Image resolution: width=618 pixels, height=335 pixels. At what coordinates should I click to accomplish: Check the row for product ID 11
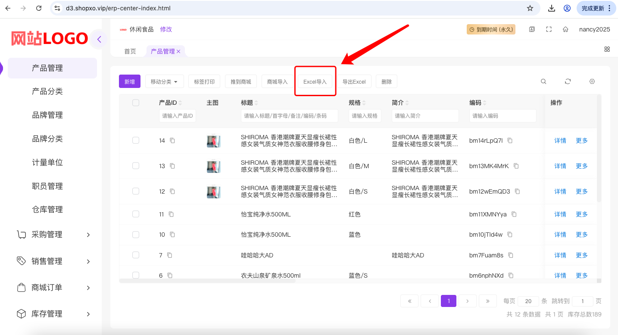136,214
